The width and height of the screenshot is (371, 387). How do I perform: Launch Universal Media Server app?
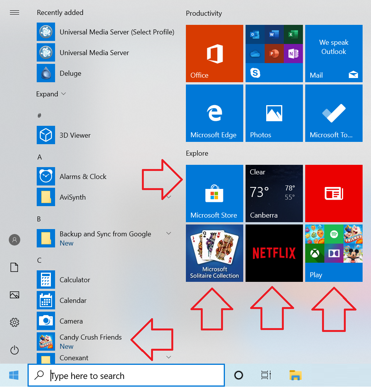point(106,52)
